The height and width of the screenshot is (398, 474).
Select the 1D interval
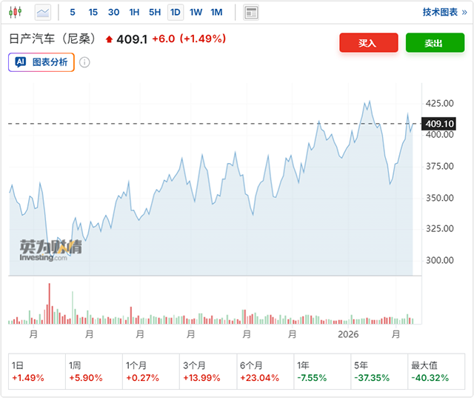coord(176,12)
